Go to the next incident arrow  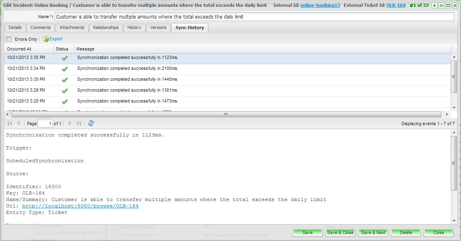[x=435, y=6]
